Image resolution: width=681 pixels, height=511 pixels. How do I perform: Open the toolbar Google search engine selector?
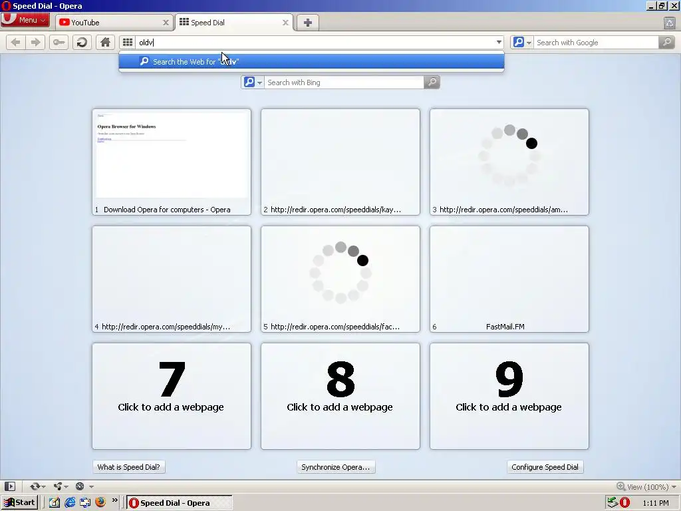pos(521,42)
